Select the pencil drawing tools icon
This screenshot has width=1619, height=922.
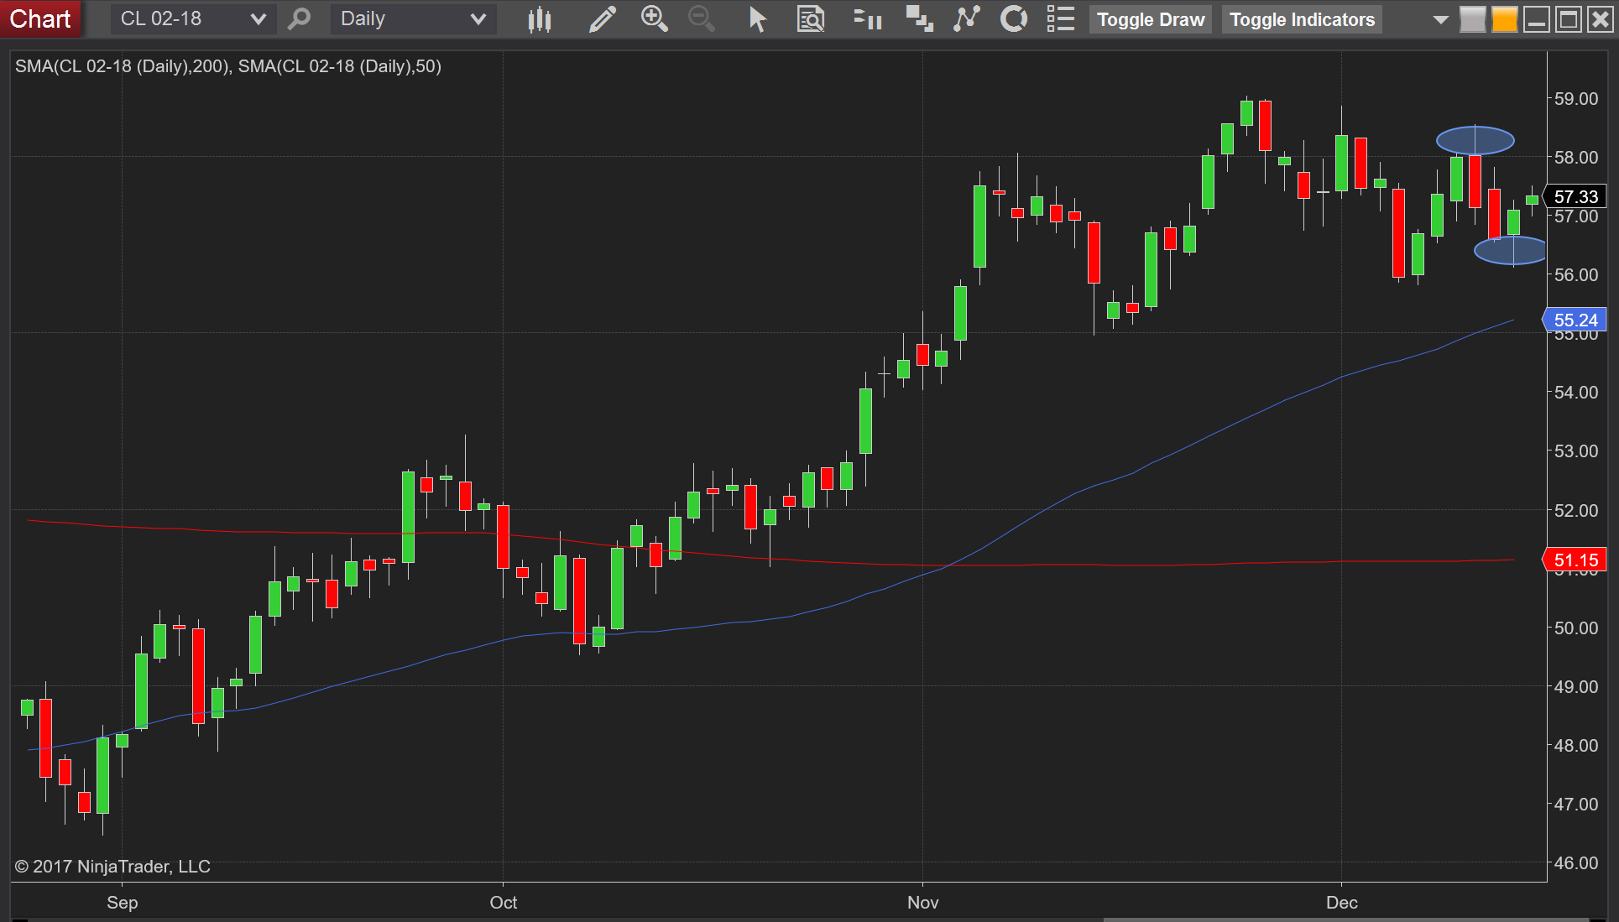tap(603, 18)
